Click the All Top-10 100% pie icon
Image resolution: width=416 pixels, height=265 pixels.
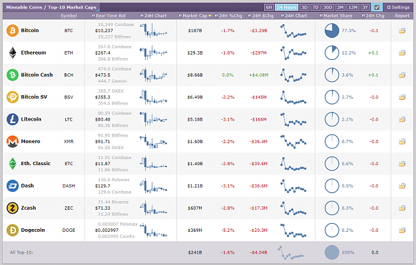click(331, 252)
